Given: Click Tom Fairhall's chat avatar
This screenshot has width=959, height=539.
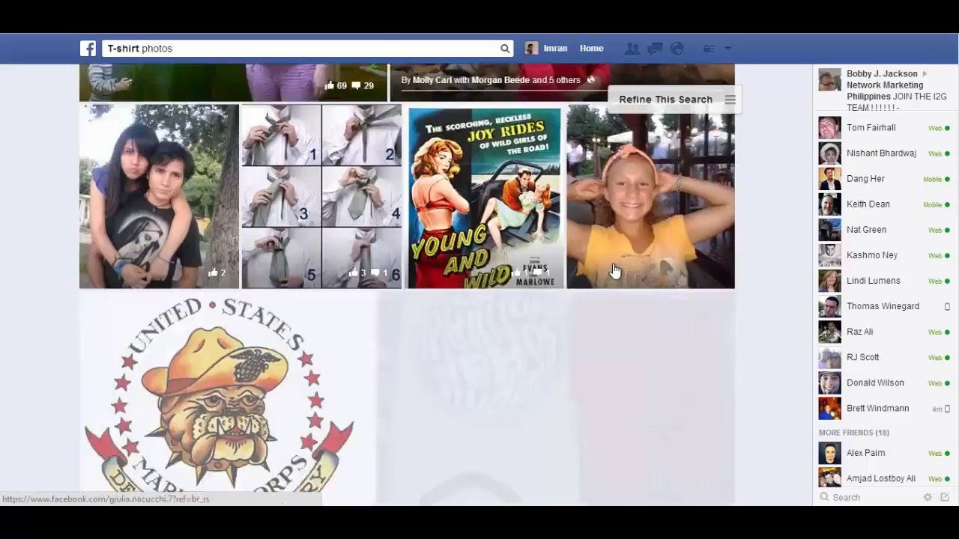Looking at the screenshot, I should 829,128.
